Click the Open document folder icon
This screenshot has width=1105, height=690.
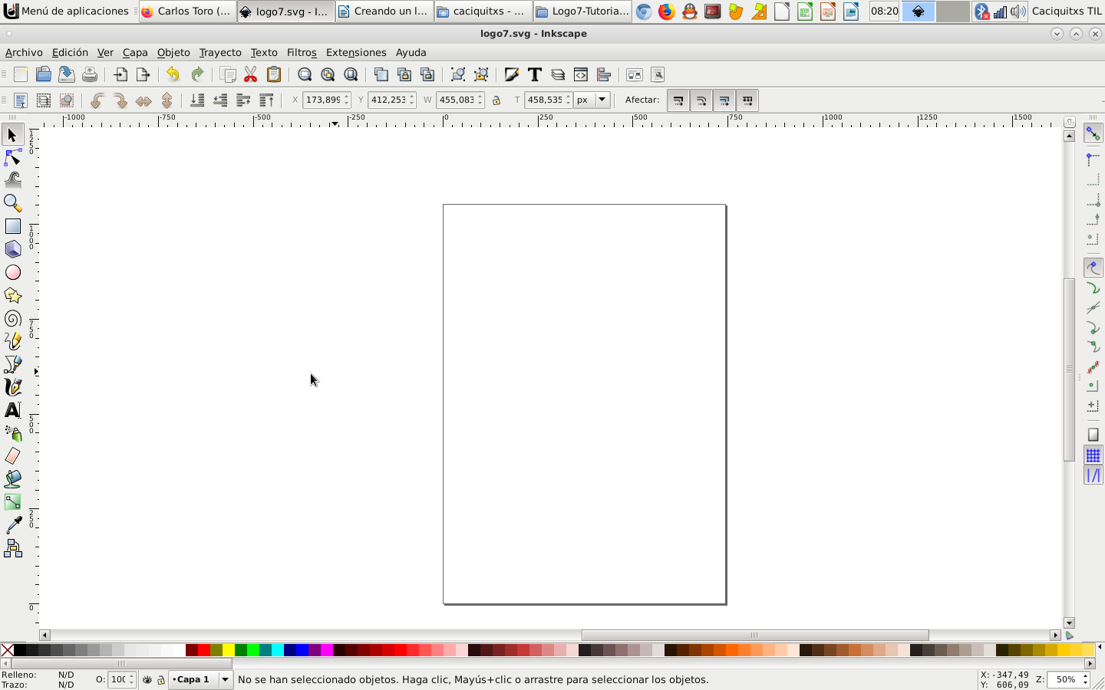(x=44, y=74)
